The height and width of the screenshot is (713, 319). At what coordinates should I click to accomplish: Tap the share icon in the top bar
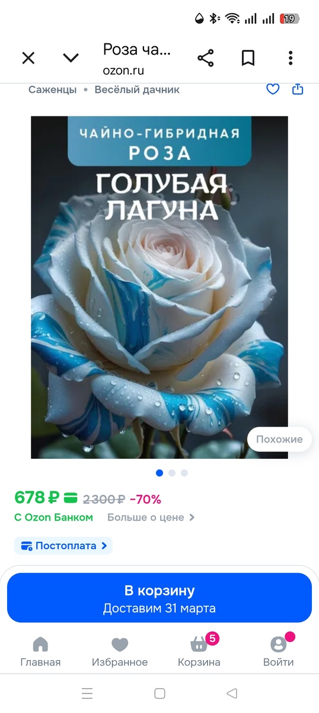tap(205, 58)
